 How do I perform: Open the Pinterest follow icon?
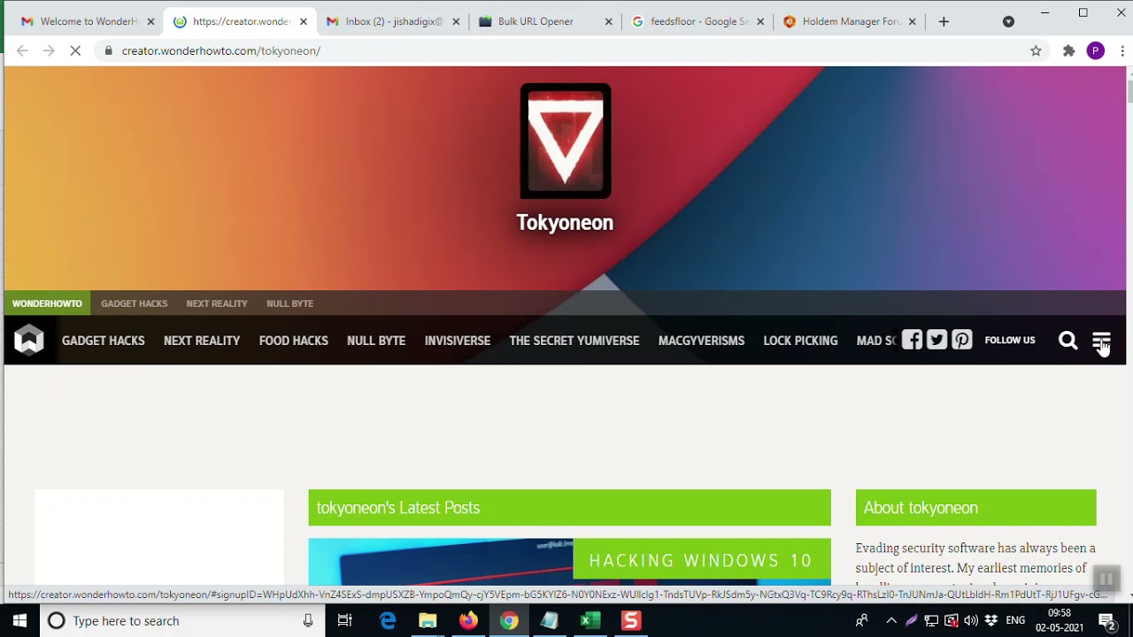[962, 340]
